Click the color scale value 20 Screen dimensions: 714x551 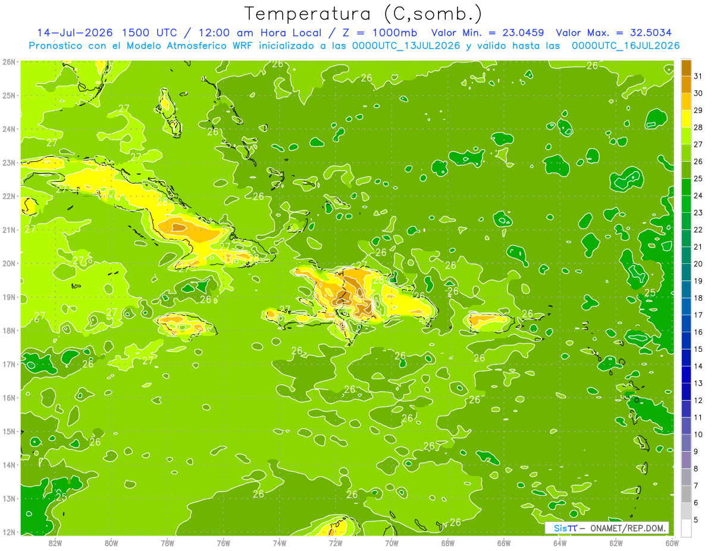[x=698, y=264]
